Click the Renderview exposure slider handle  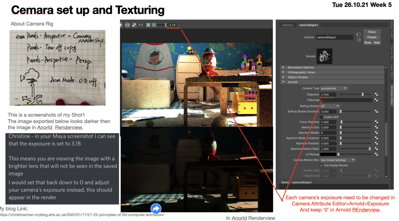[x=166, y=25]
